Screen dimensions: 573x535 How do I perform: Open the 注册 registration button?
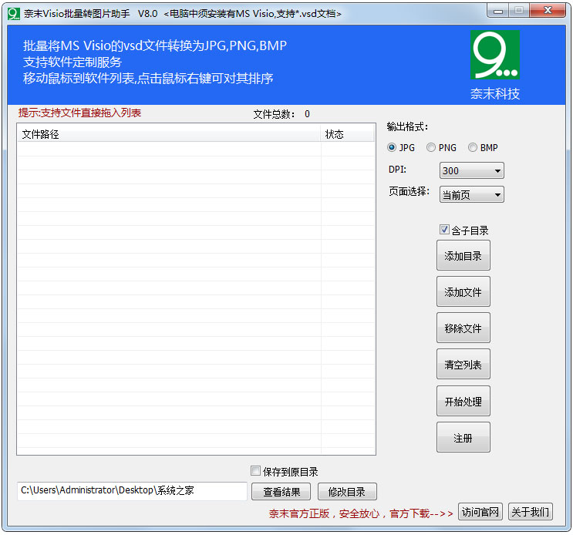463,438
